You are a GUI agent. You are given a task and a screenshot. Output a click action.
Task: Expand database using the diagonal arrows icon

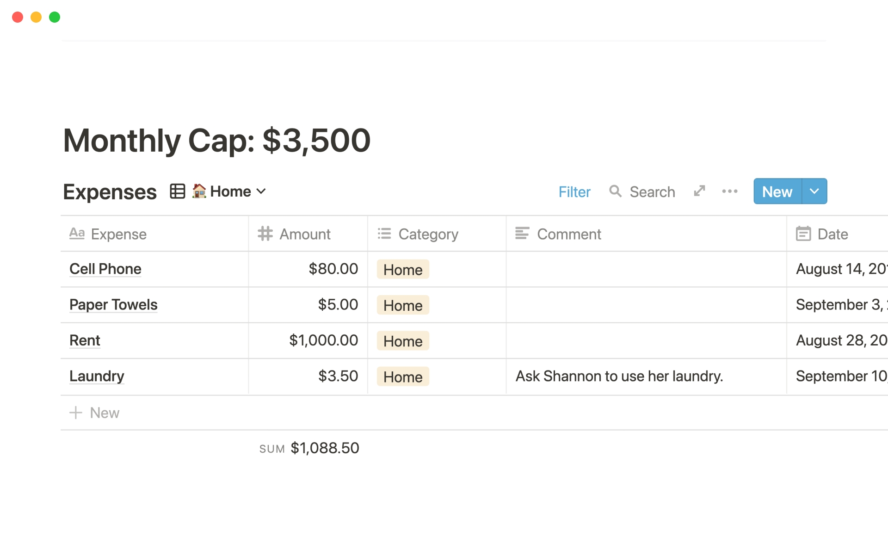(x=699, y=191)
